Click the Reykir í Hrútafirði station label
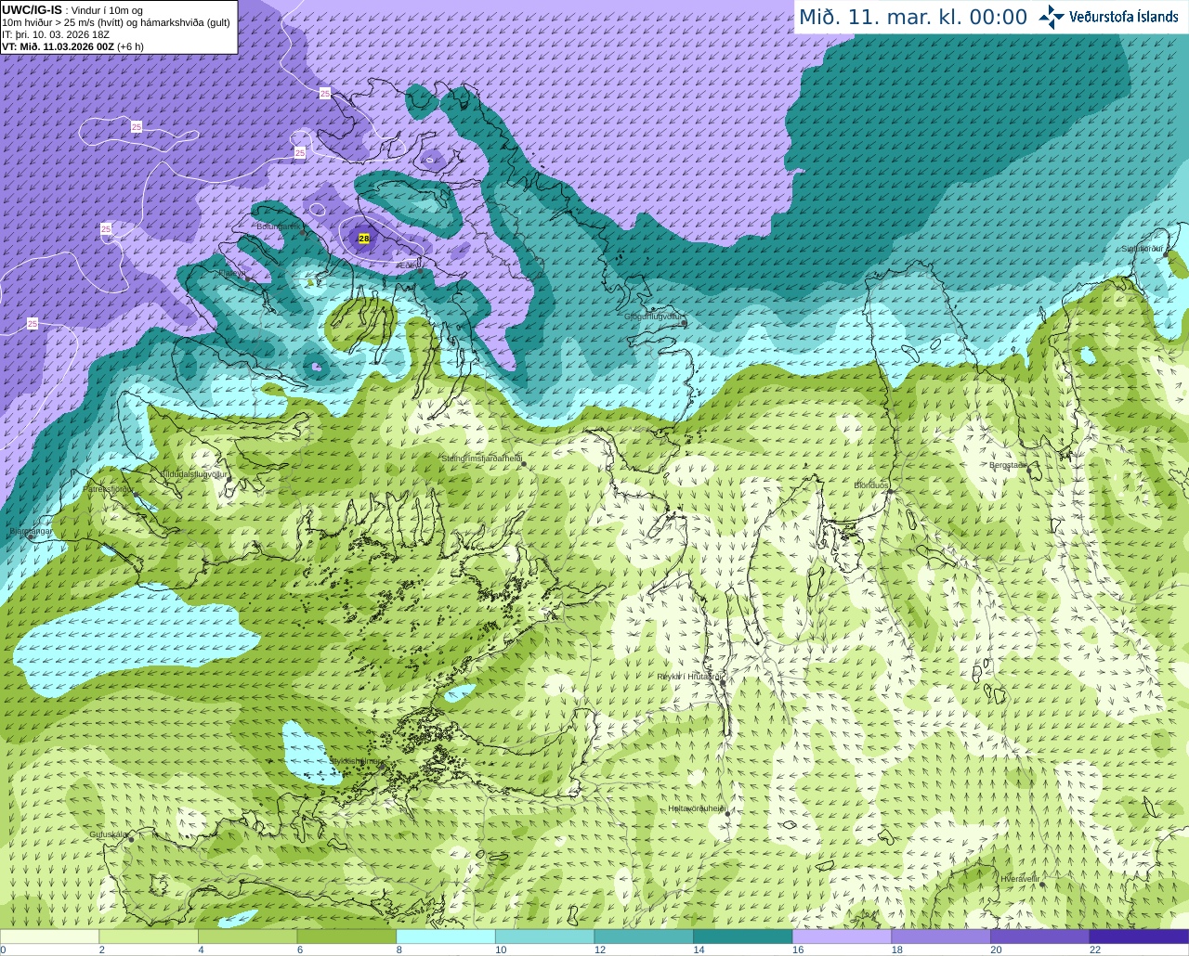This screenshot has height=956, width=1189. [689, 677]
